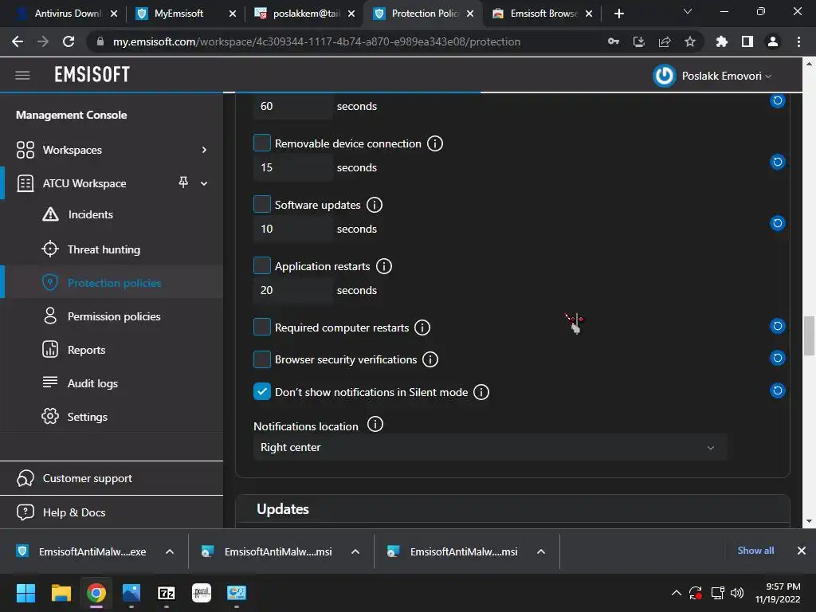
Task: Click Show all downloads
Action: point(755,551)
